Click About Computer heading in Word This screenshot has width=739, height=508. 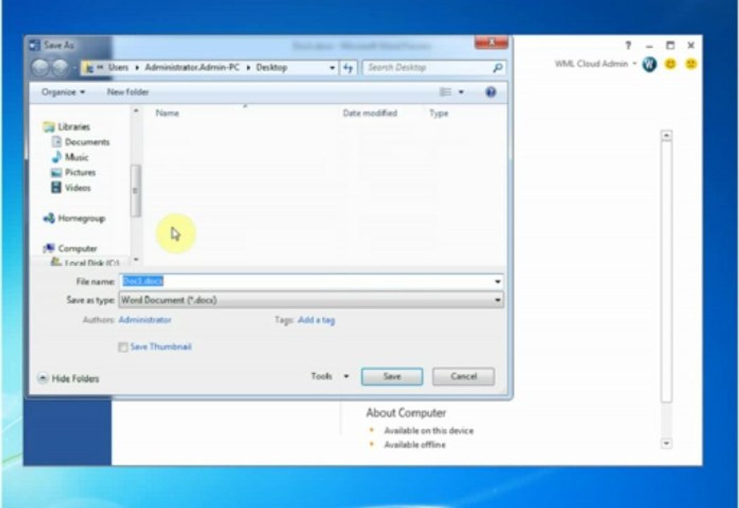(406, 413)
